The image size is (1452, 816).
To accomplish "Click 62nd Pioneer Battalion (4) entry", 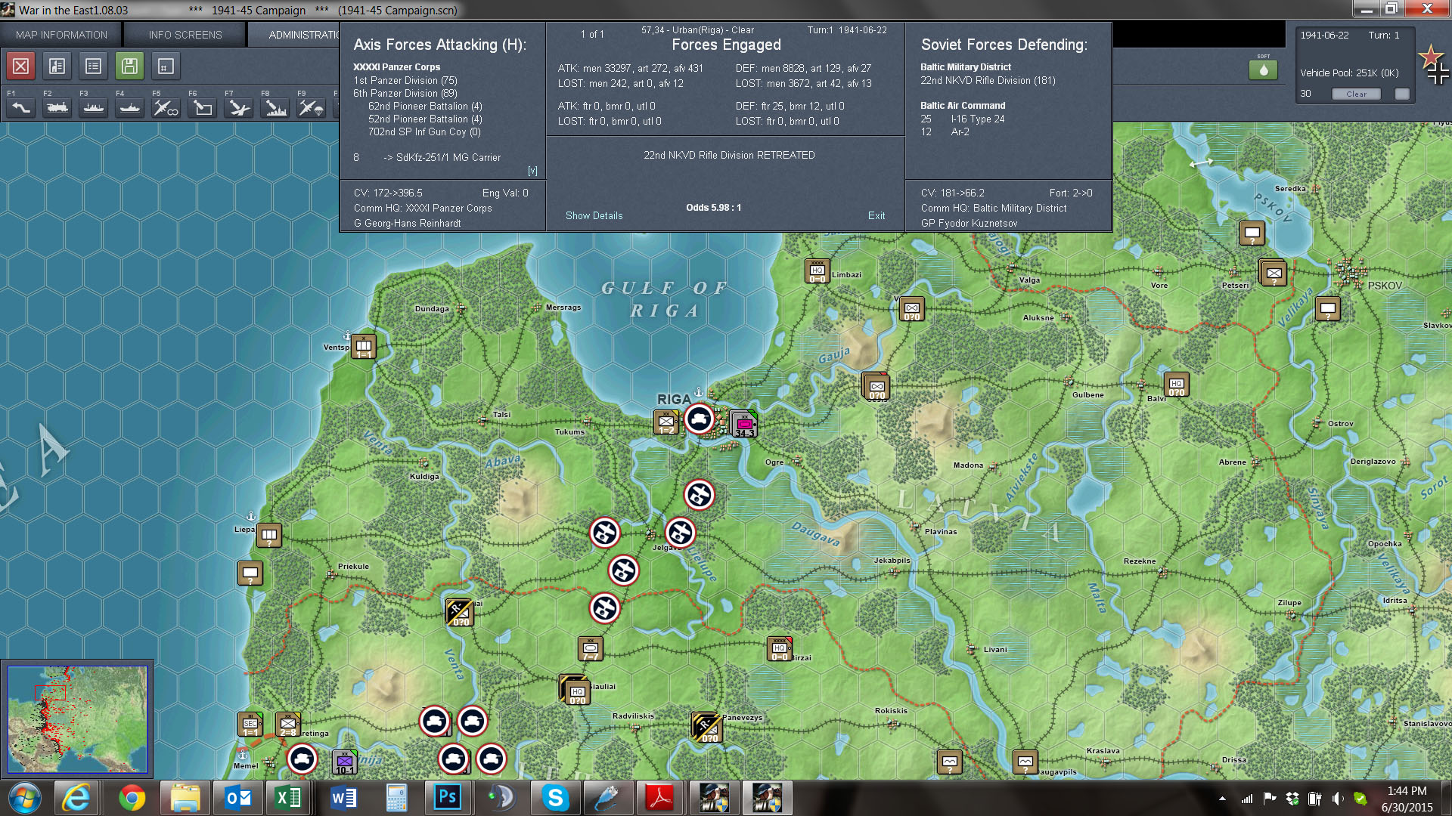I will 425,107.
